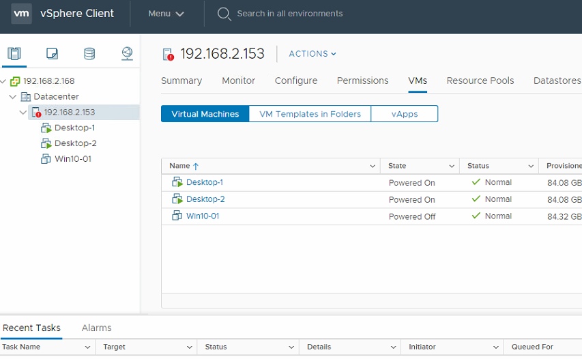
Task: Open Status column filter dropdown in VM table
Action: pos(531,167)
